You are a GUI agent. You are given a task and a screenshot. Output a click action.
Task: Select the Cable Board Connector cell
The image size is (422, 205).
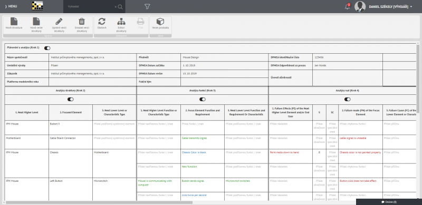[71, 142]
